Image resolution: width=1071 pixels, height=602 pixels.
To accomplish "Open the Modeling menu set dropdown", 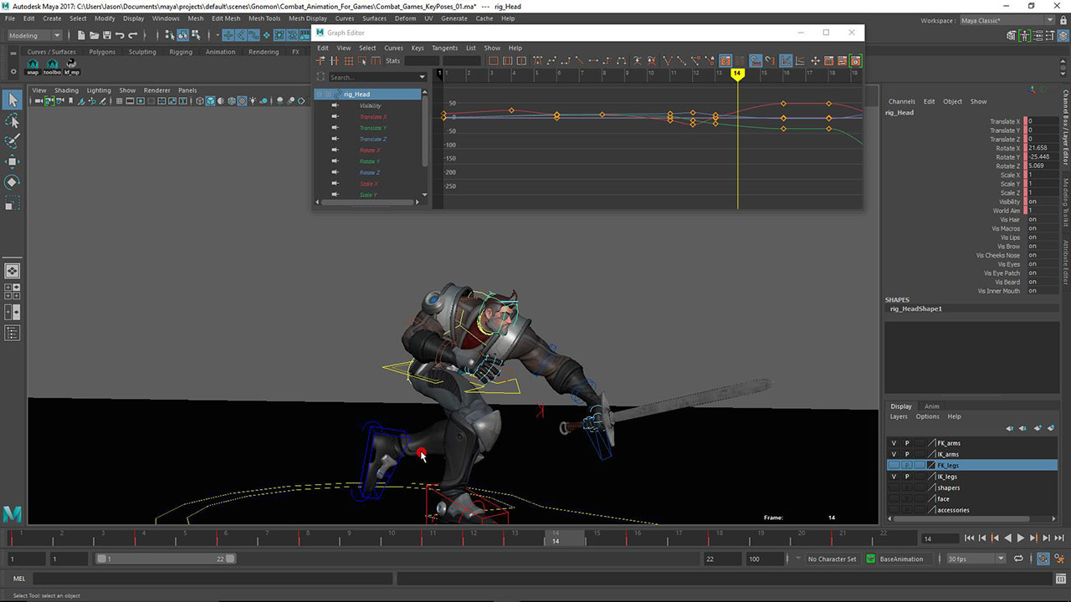I will (34, 35).
